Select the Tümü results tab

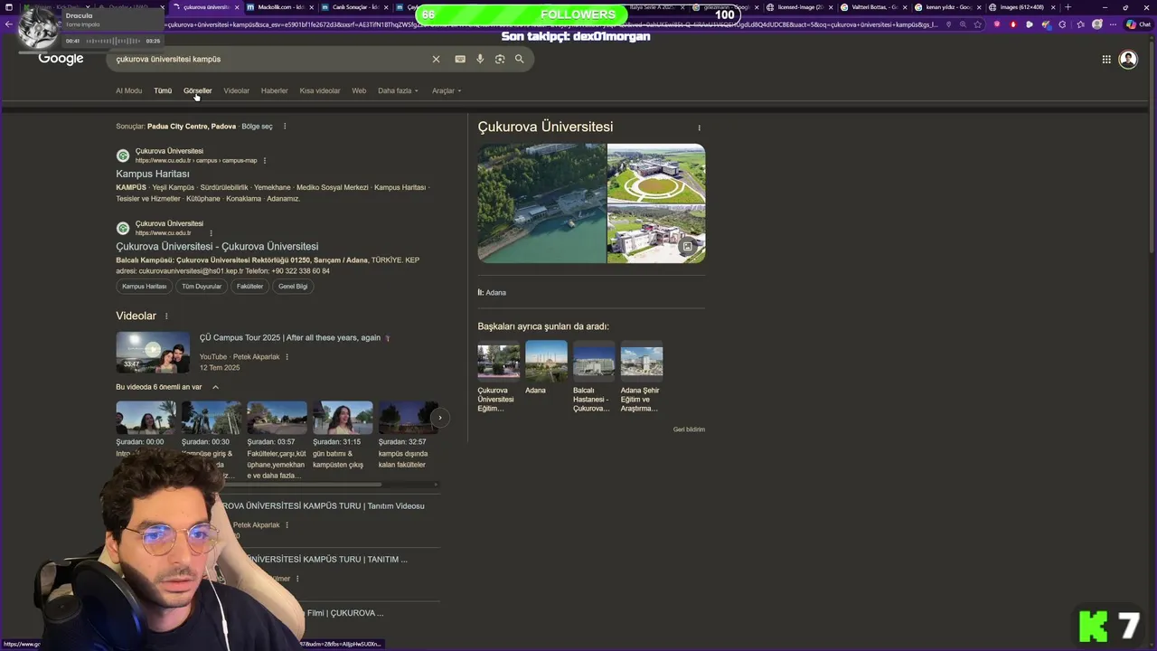pyautogui.click(x=163, y=90)
